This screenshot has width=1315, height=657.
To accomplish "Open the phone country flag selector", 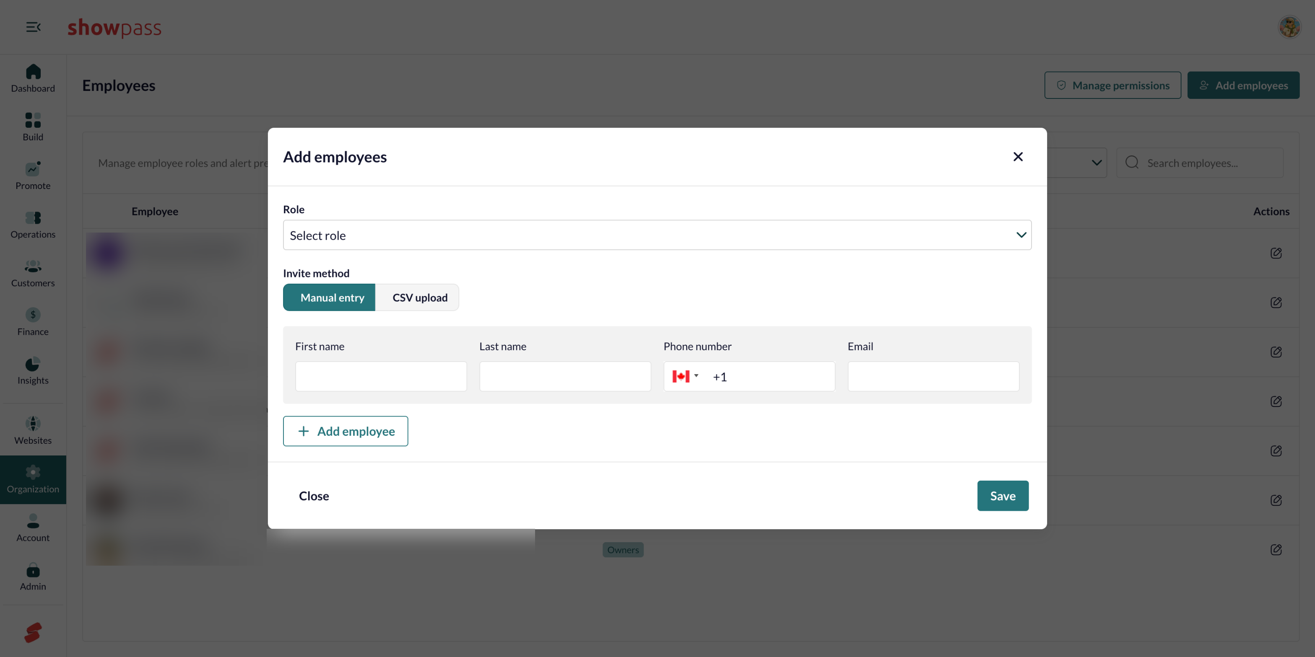I will click(685, 376).
